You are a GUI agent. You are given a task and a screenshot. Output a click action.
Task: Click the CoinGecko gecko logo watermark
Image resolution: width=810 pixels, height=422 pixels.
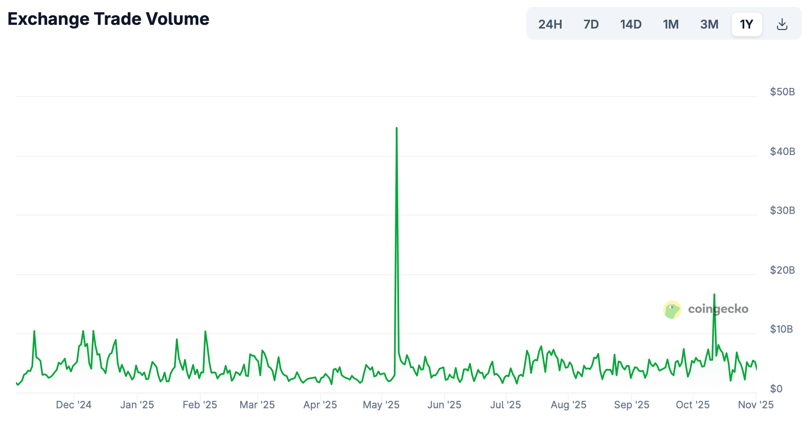tap(672, 310)
